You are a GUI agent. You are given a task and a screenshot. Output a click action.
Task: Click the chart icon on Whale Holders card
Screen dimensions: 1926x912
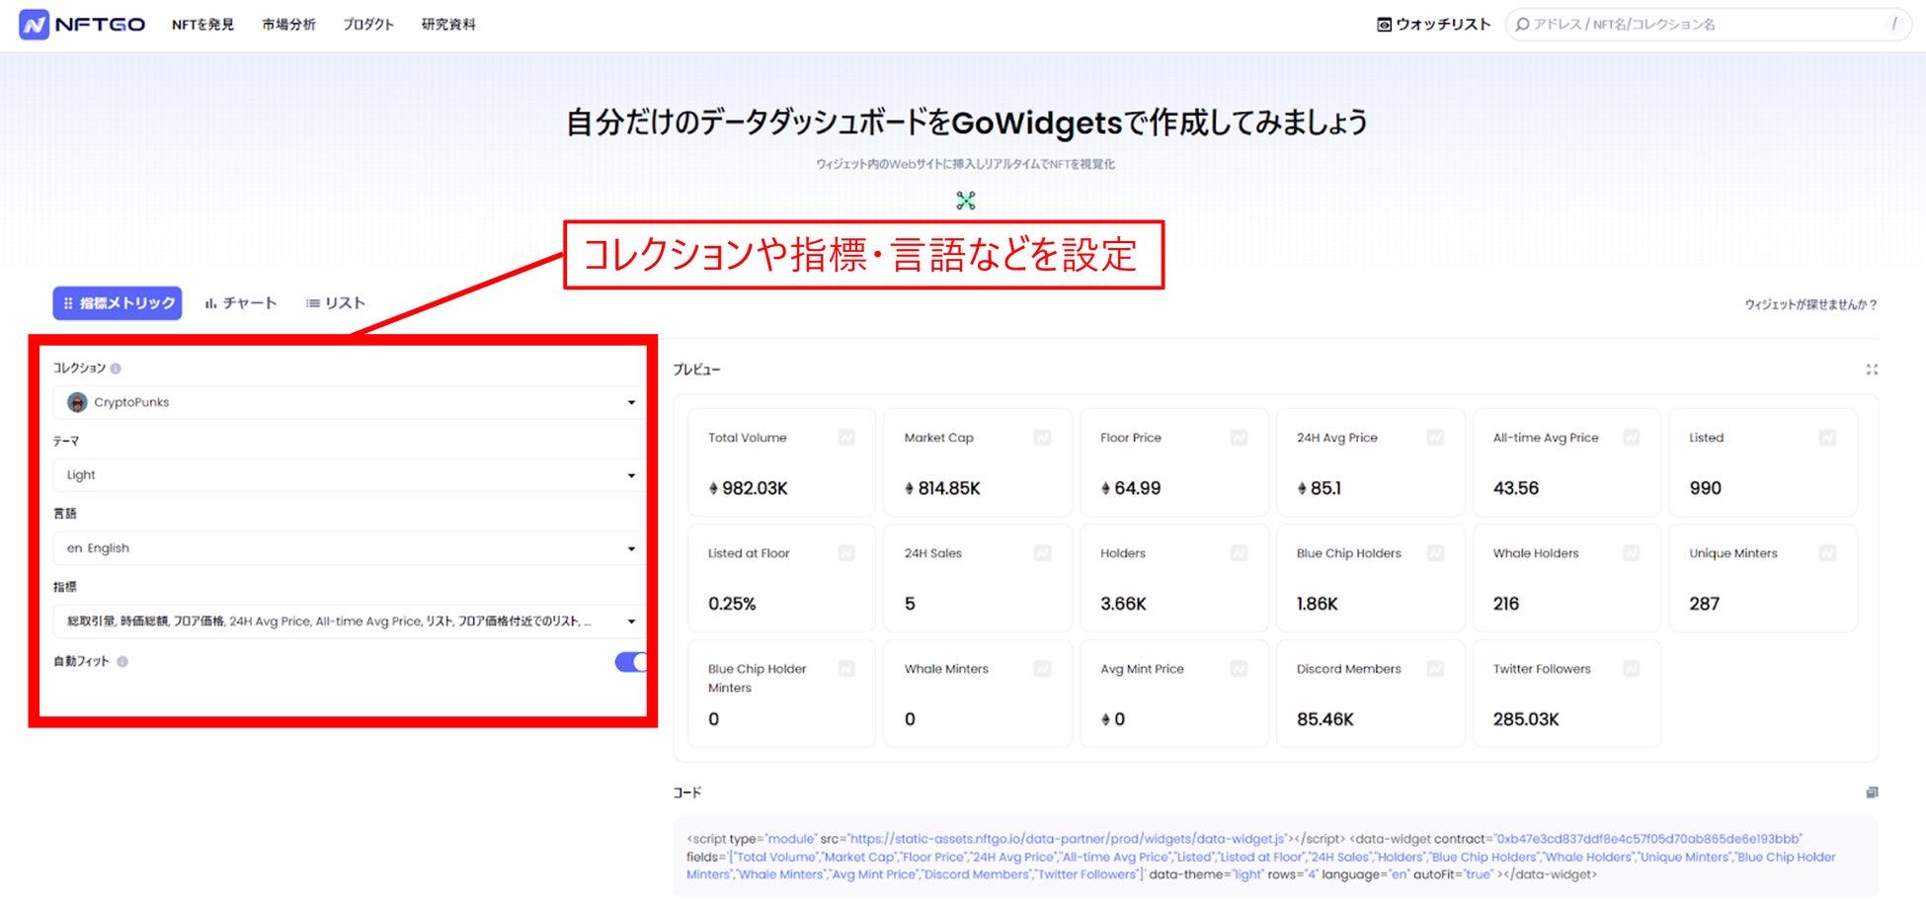click(1632, 553)
